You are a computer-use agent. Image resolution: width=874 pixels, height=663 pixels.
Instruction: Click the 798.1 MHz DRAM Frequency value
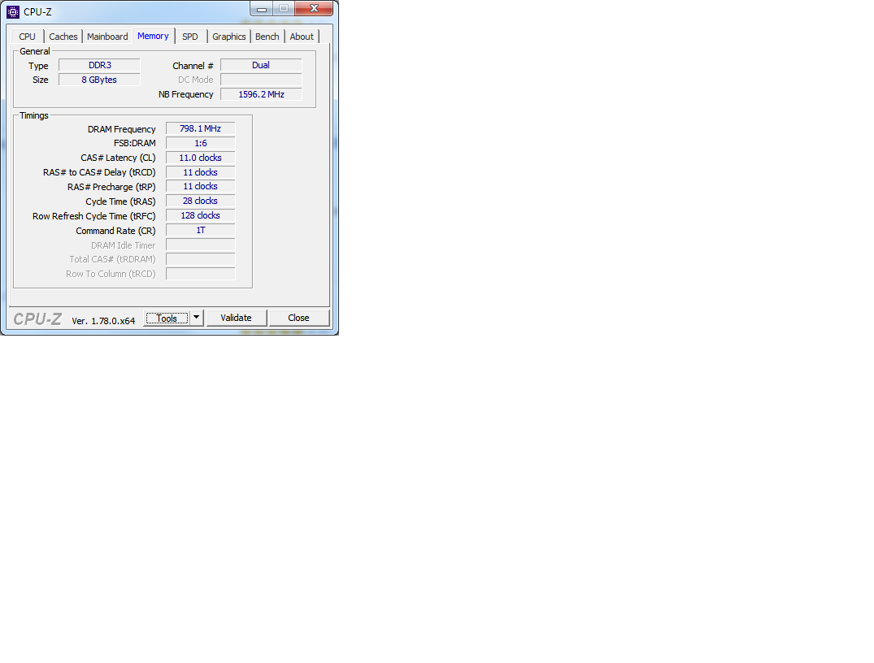pos(200,128)
